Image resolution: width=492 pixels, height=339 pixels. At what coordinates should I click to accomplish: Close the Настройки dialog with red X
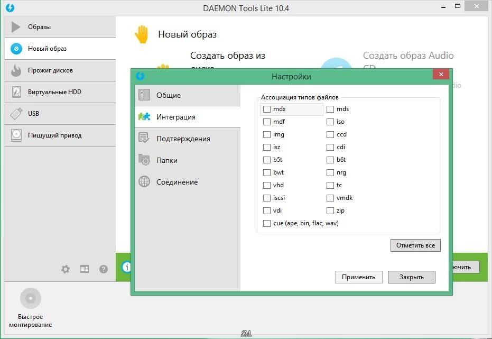pyautogui.click(x=441, y=74)
